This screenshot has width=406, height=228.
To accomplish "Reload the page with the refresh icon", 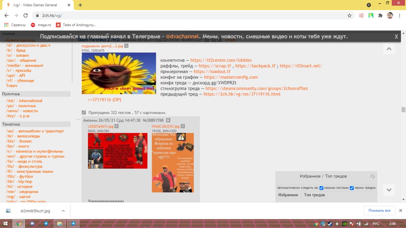I will (x=26, y=15).
